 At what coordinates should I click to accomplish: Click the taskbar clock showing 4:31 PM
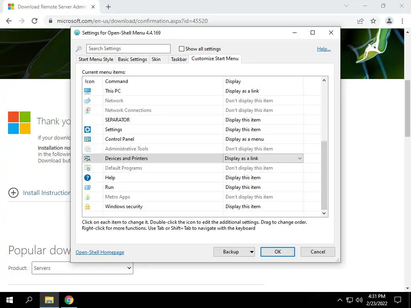(376, 300)
